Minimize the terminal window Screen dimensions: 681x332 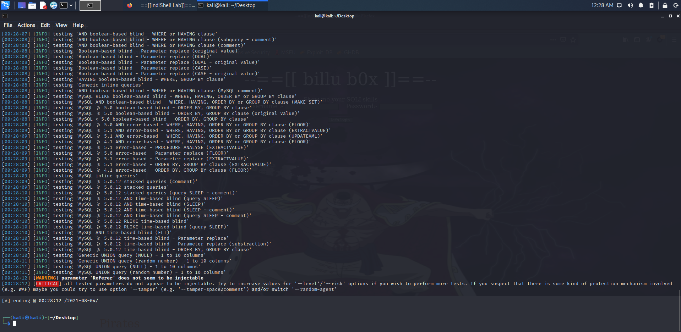[x=663, y=16]
